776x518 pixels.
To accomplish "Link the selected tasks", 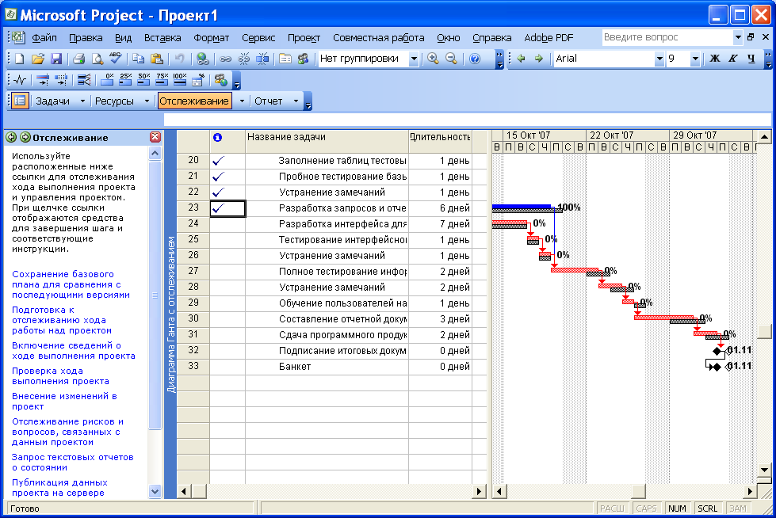I will tap(225, 59).
